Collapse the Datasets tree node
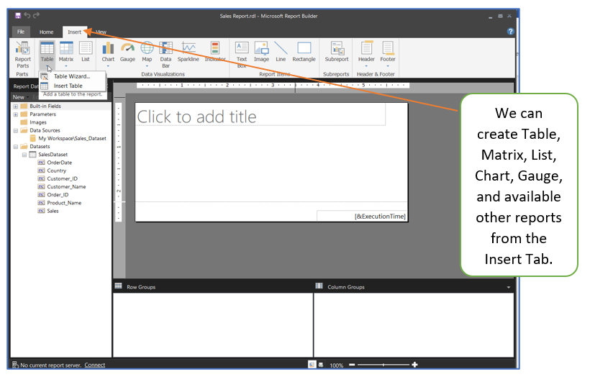Viewport: 590px width, 382px height. pos(15,147)
